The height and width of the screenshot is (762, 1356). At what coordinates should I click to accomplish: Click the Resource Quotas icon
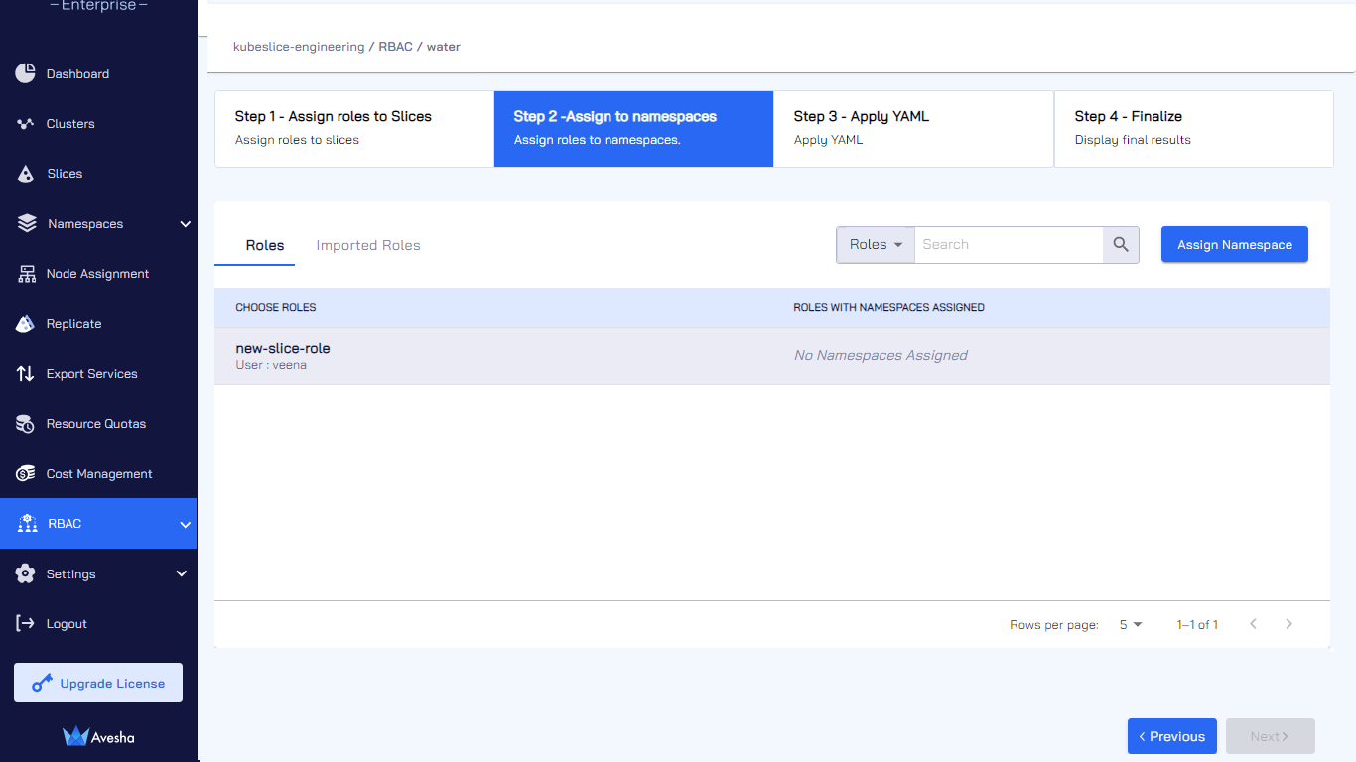coord(26,424)
